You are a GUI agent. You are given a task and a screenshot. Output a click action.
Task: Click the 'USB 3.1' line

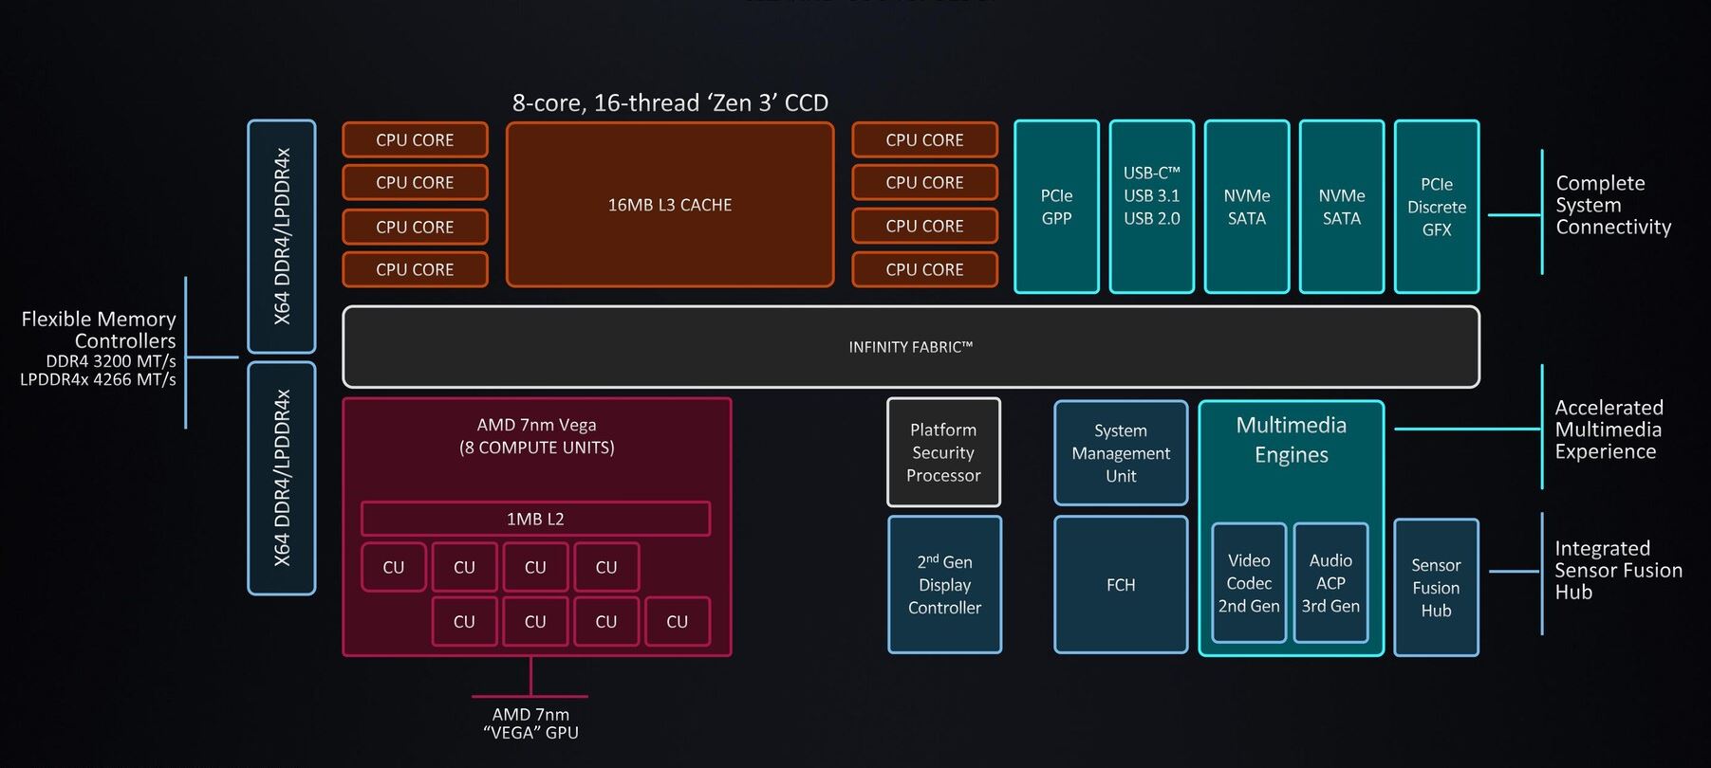1152,196
